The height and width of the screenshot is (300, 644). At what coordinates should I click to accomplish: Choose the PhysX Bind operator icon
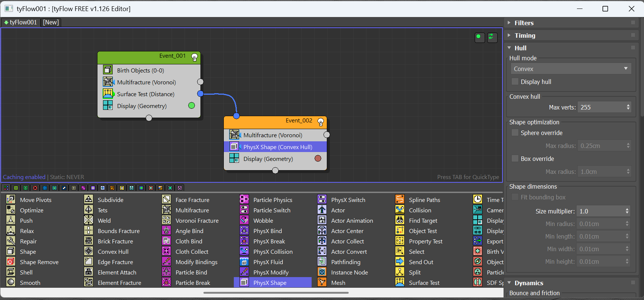coord(244,230)
